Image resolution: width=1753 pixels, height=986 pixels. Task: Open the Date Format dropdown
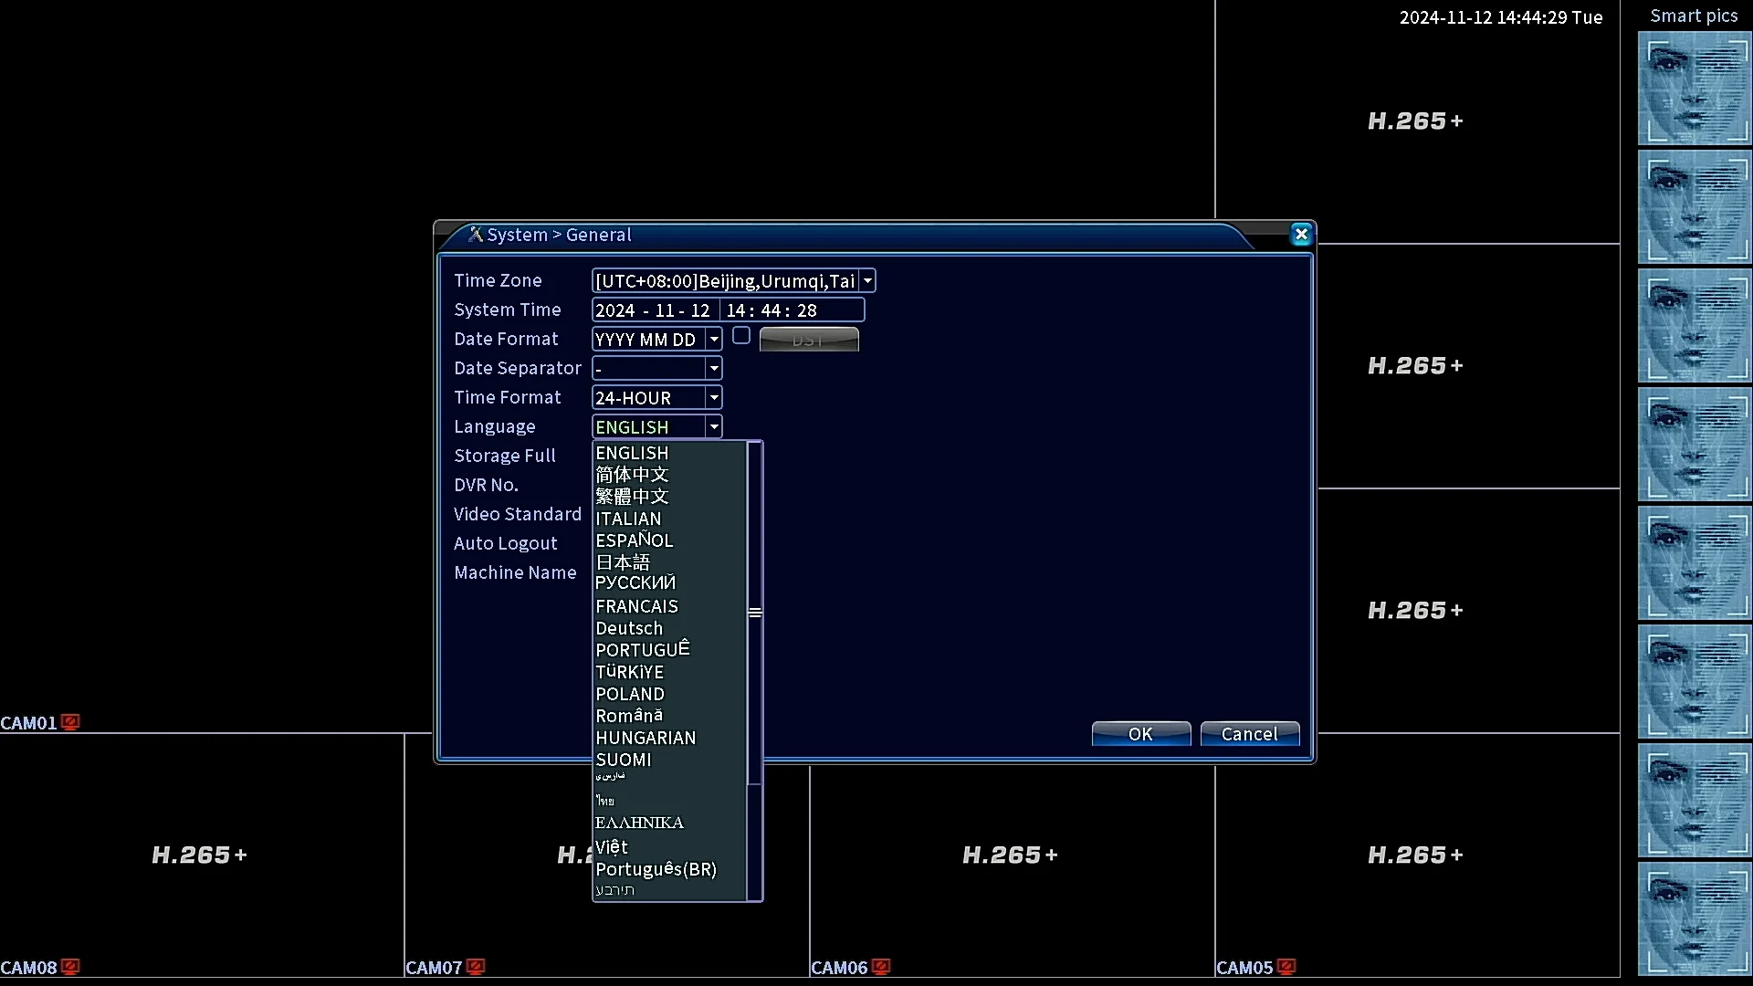pyautogui.click(x=714, y=340)
